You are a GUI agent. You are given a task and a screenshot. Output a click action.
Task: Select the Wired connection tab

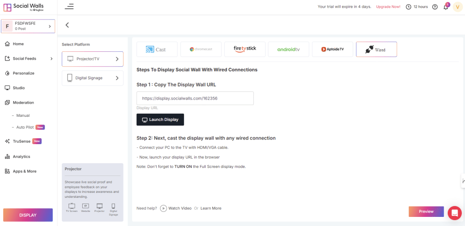[x=376, y=49]
